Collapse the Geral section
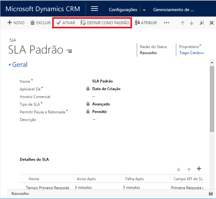 tap(10, 65)
